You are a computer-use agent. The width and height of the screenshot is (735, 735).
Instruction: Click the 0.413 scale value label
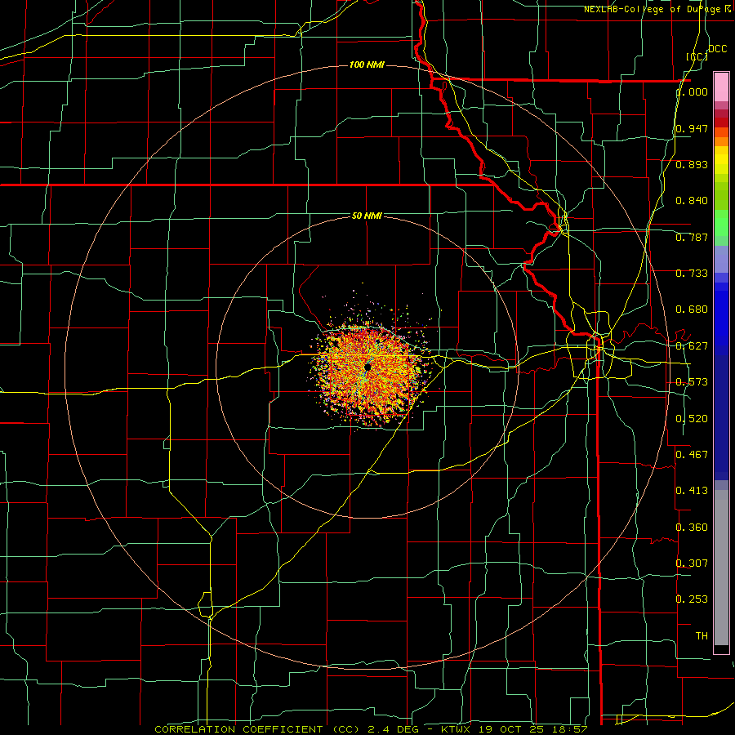[693, 491]
